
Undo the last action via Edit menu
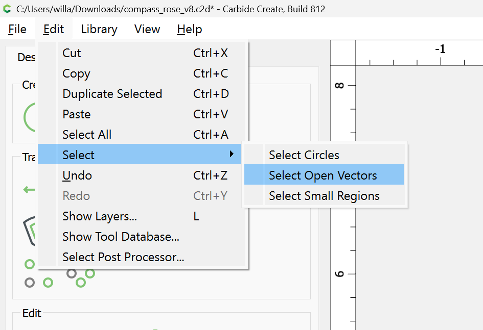(77, 175)
